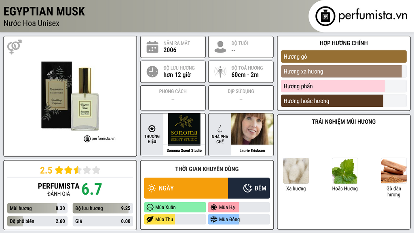The height and width of the screenshot is (233, 414).
Task: Click the Hợp hương chính heading
Action: 344,43
